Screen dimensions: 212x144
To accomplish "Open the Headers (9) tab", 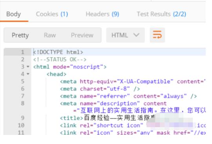I will 102,14.
